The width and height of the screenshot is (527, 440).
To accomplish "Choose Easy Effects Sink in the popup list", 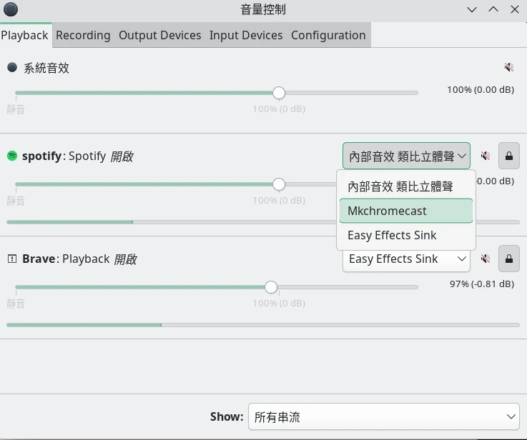I will (405, 235).
